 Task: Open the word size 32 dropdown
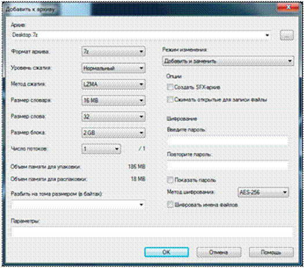[113, 117]
